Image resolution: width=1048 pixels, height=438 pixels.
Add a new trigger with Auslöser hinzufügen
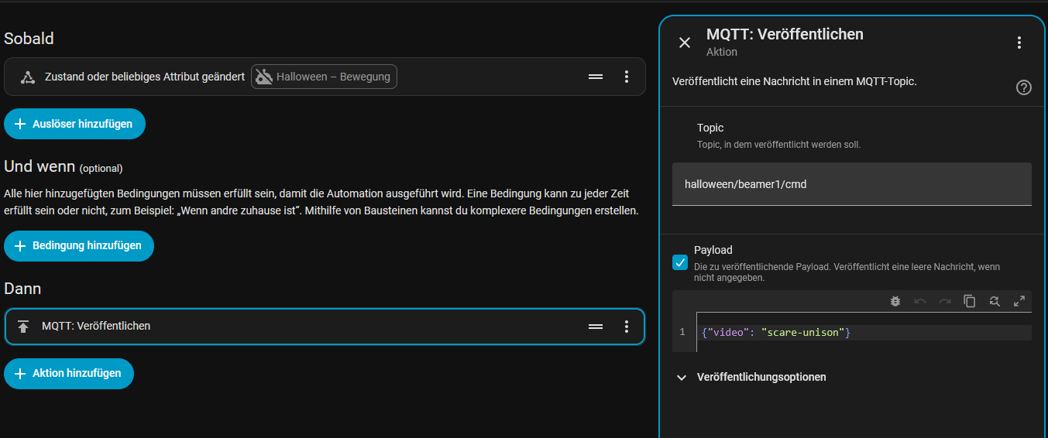tap(74, 124)
